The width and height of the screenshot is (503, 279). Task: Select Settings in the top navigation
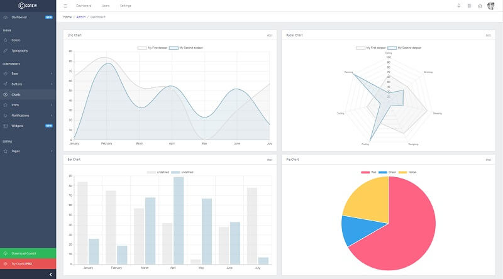(x=125, y=6)
